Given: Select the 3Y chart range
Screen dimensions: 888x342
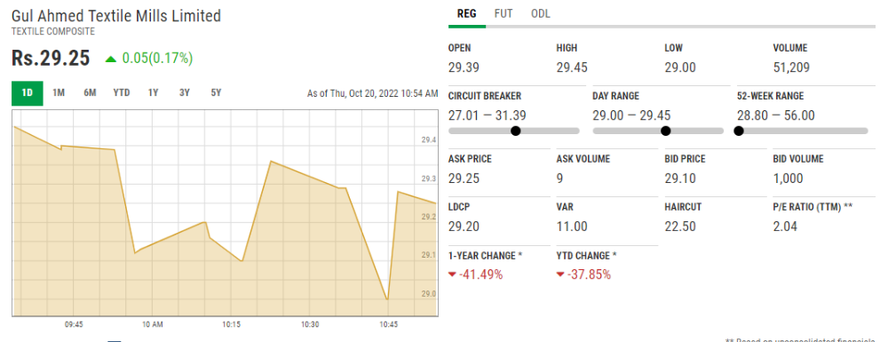Looking at the screenshot, I should (x=184, y=93).
